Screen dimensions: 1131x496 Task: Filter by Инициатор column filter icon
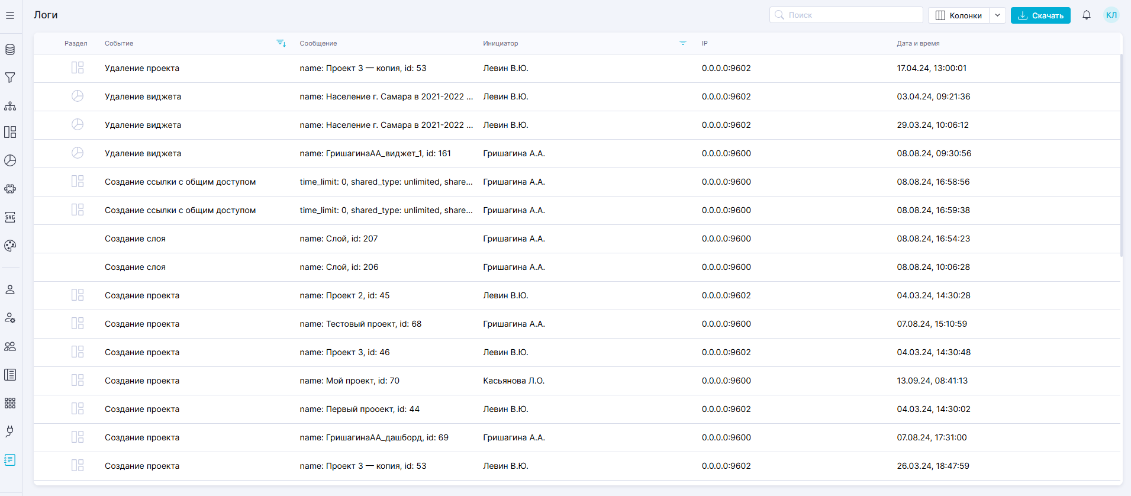(683, 43)
